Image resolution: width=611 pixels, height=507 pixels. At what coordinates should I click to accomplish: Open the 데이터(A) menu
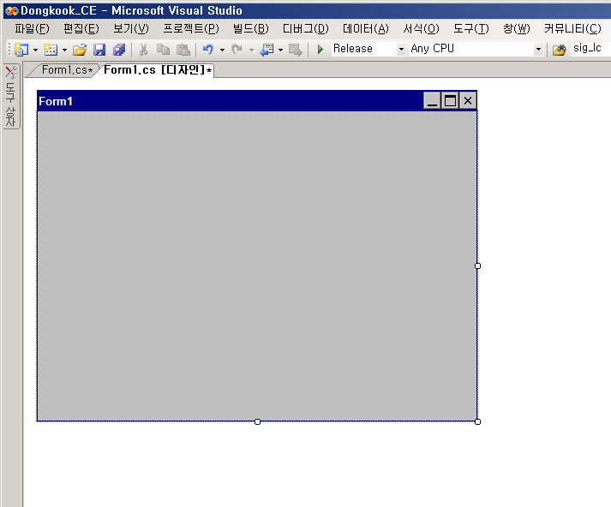[366, 29]
